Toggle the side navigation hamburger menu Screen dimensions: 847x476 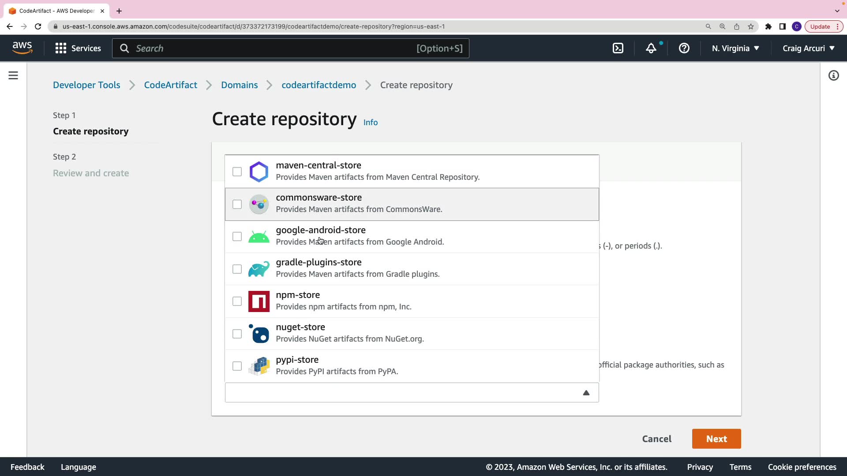pos(13,76)
